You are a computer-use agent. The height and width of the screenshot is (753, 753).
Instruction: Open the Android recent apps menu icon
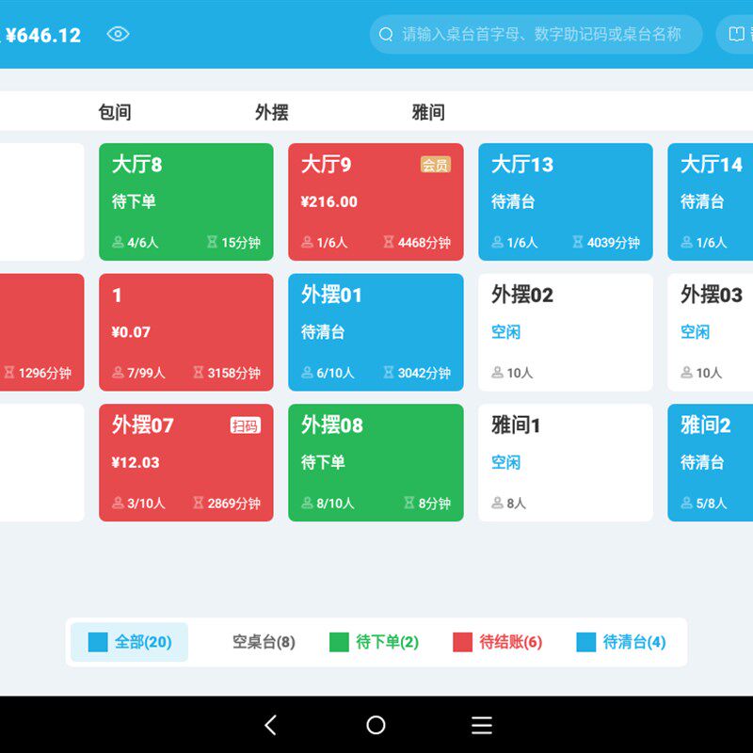tap(482, 725)
